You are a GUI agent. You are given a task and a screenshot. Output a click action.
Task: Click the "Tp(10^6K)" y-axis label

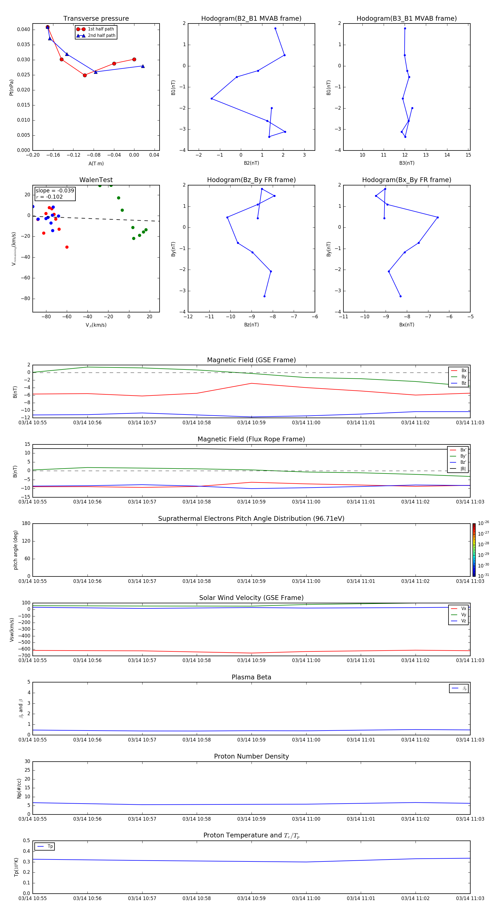pos(16,867)
